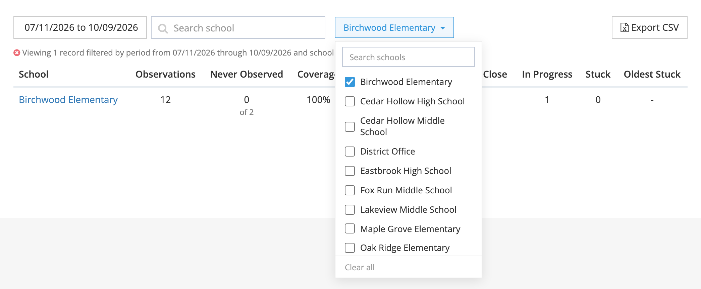The image size is (701, 289).
Task: Check Lakeview Middle School option
Action: (x=350, y=210)
